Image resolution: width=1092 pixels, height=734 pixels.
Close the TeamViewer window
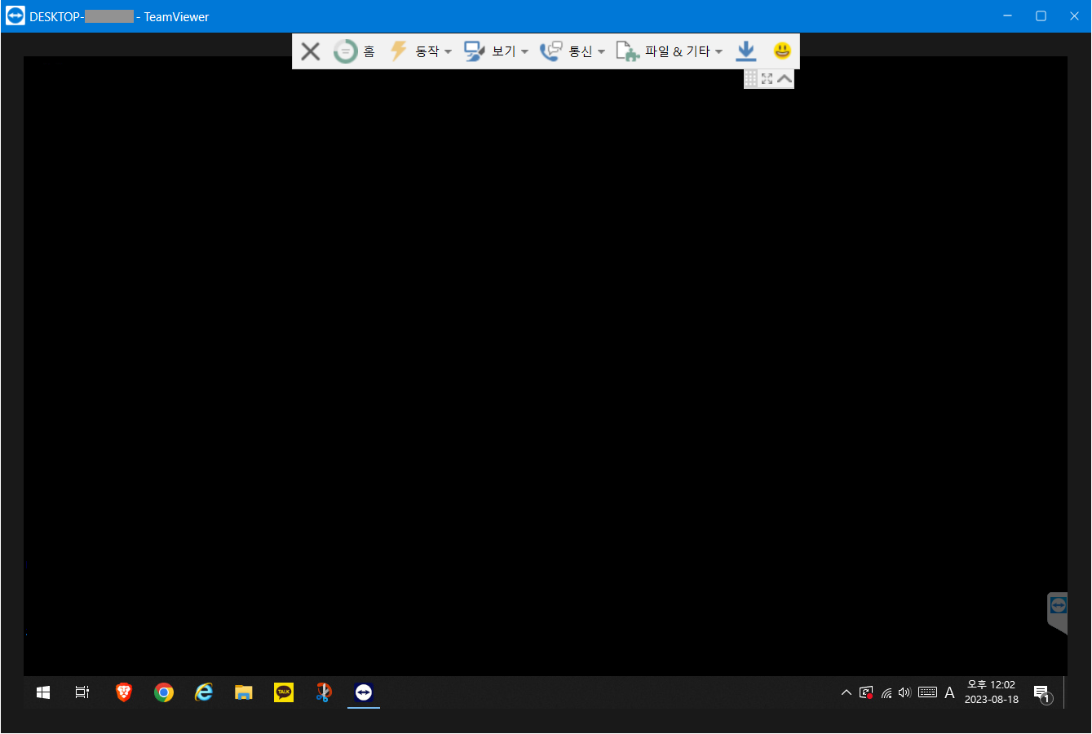click(1074, 16)
